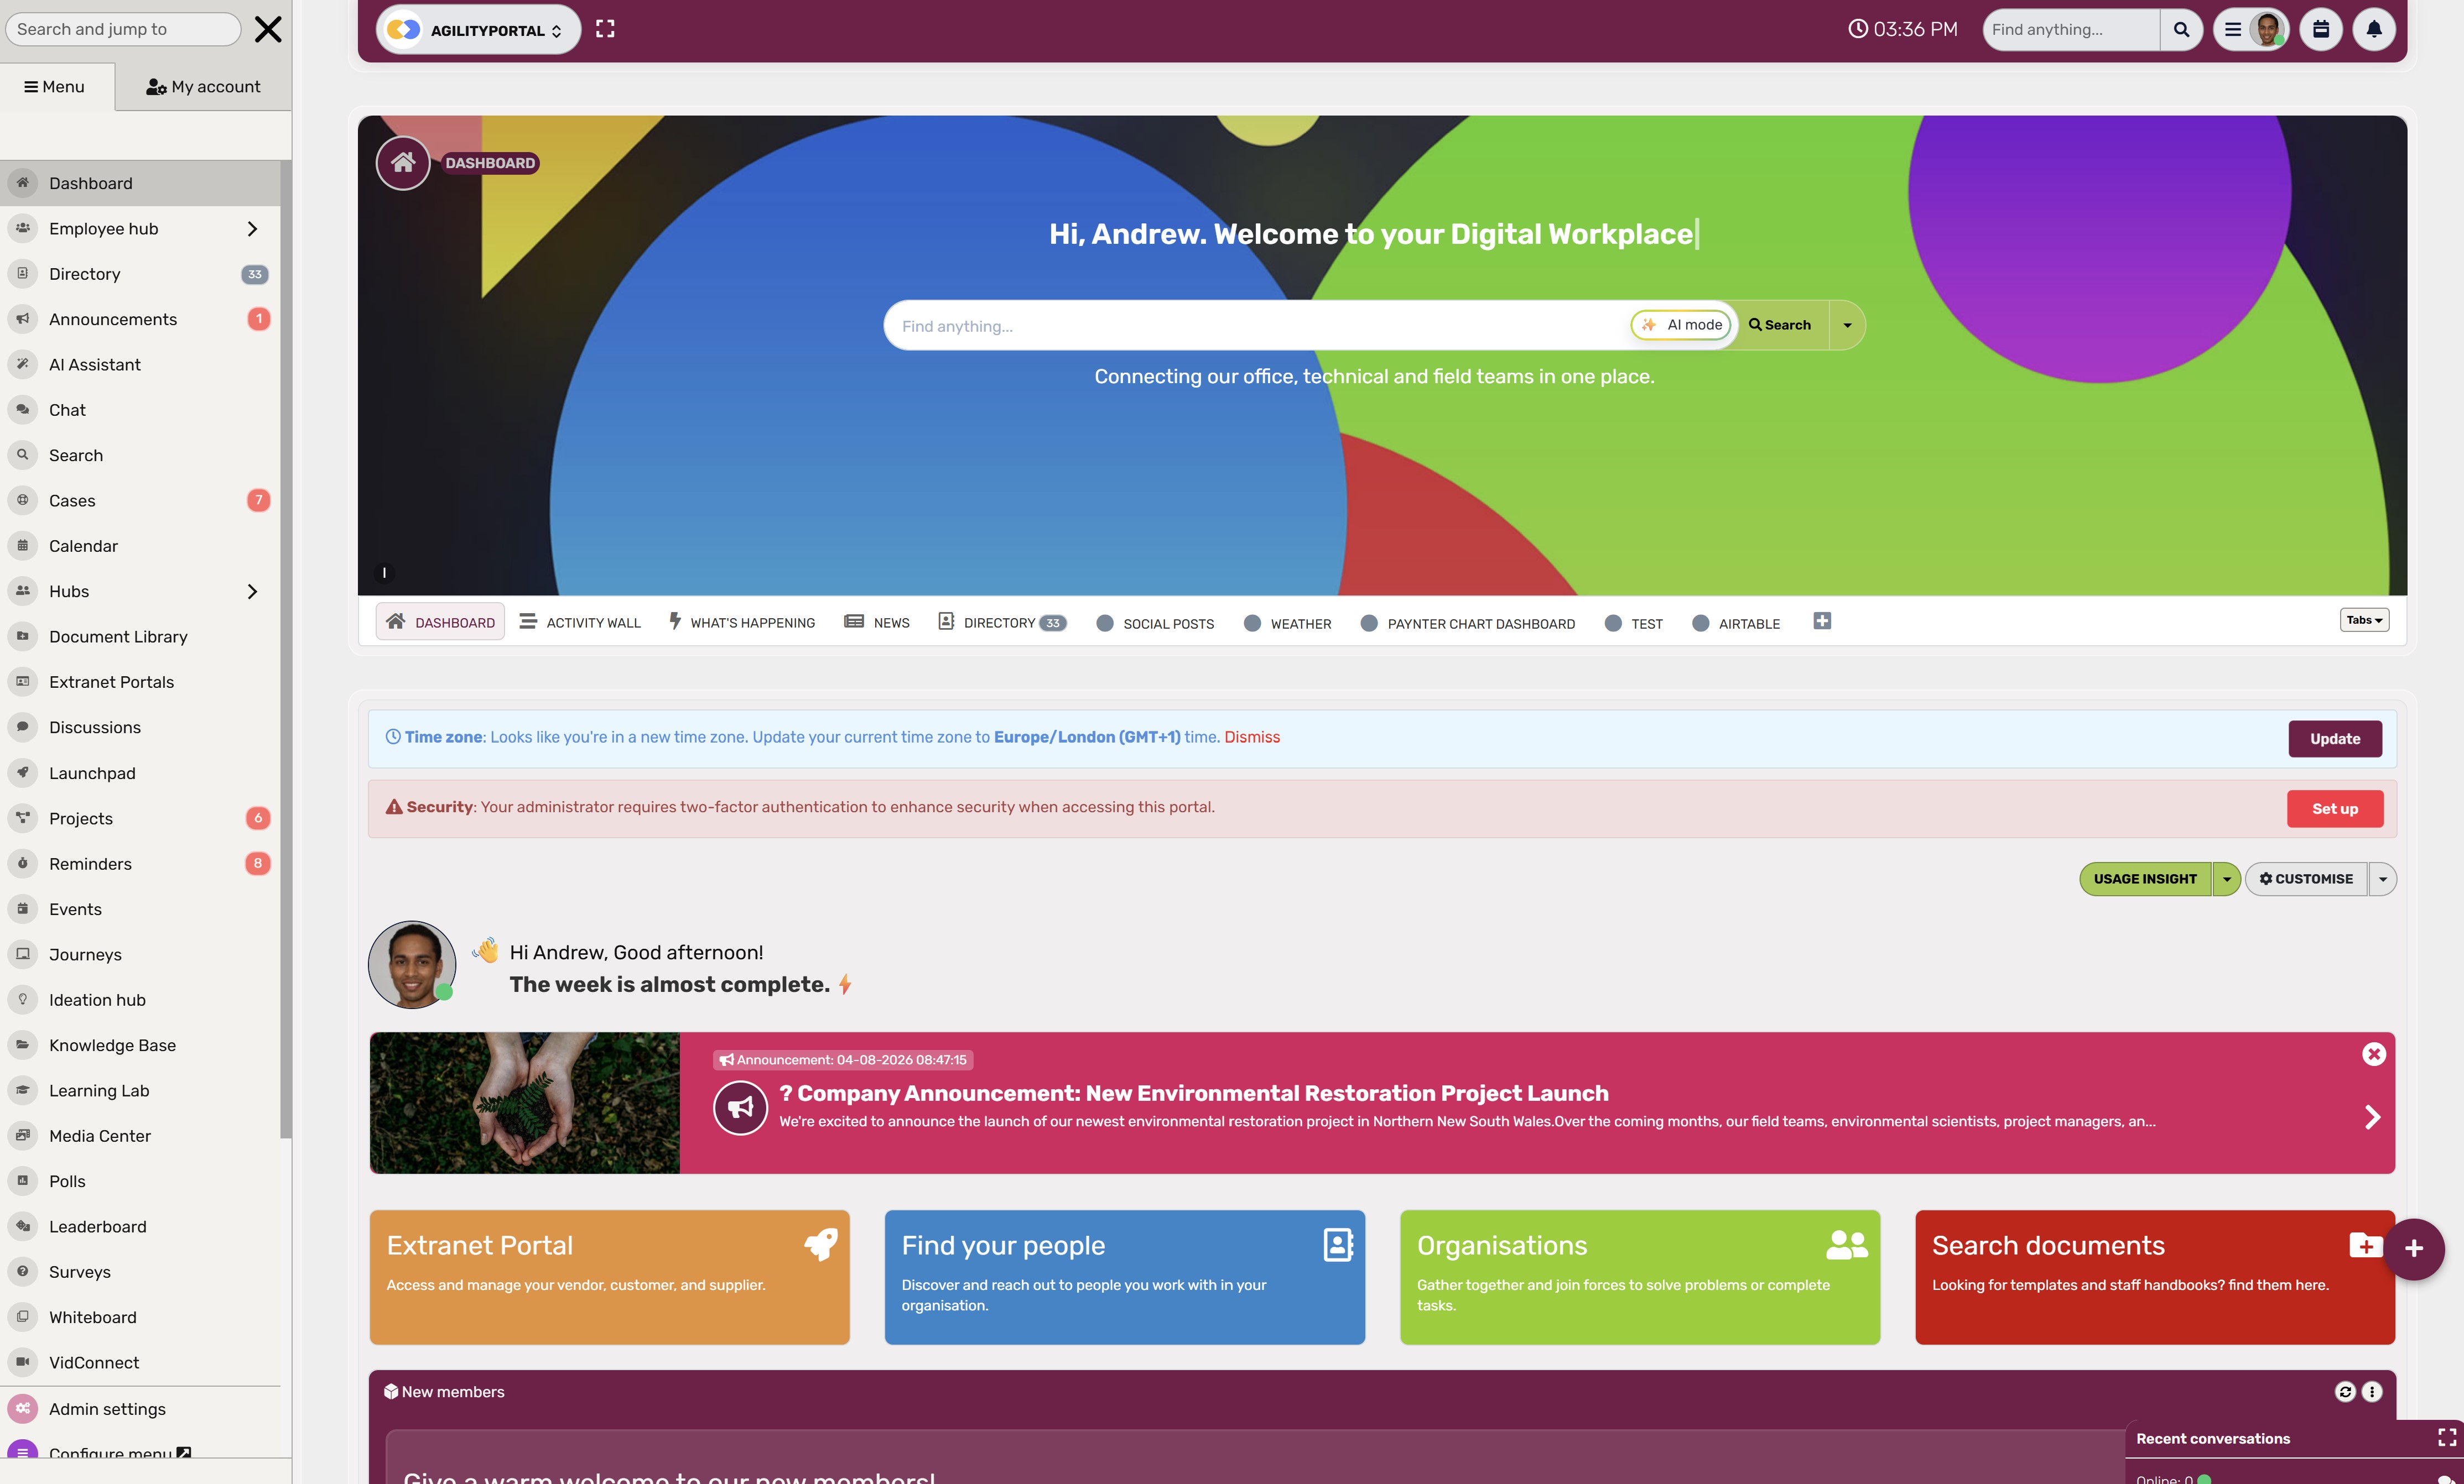Open the Usage Insight dropdown arrow
Image resolution: width=2464 pixels, height=1484 pixels.
point(2226,879)
